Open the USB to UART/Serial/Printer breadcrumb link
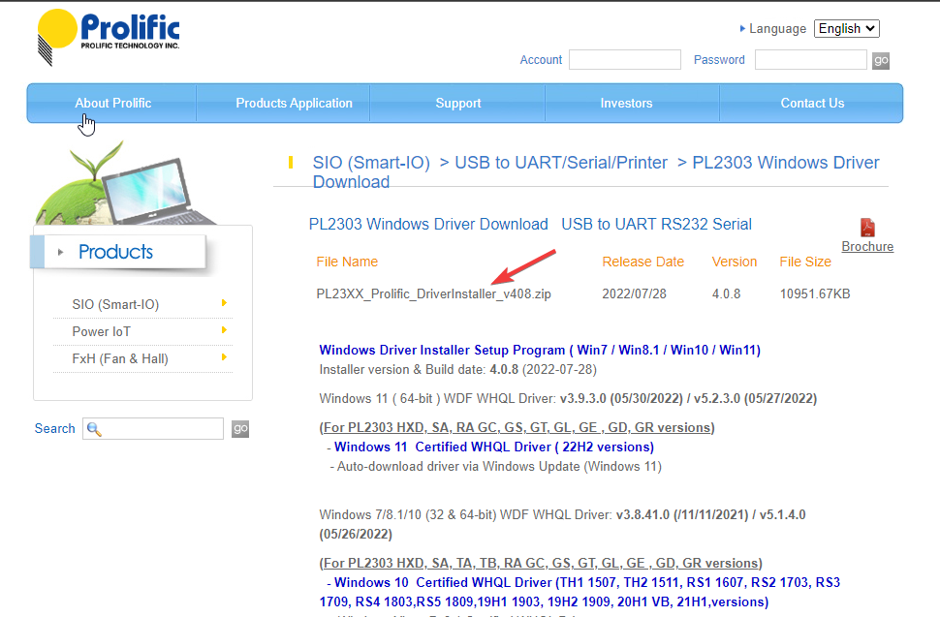 (553, 162)
